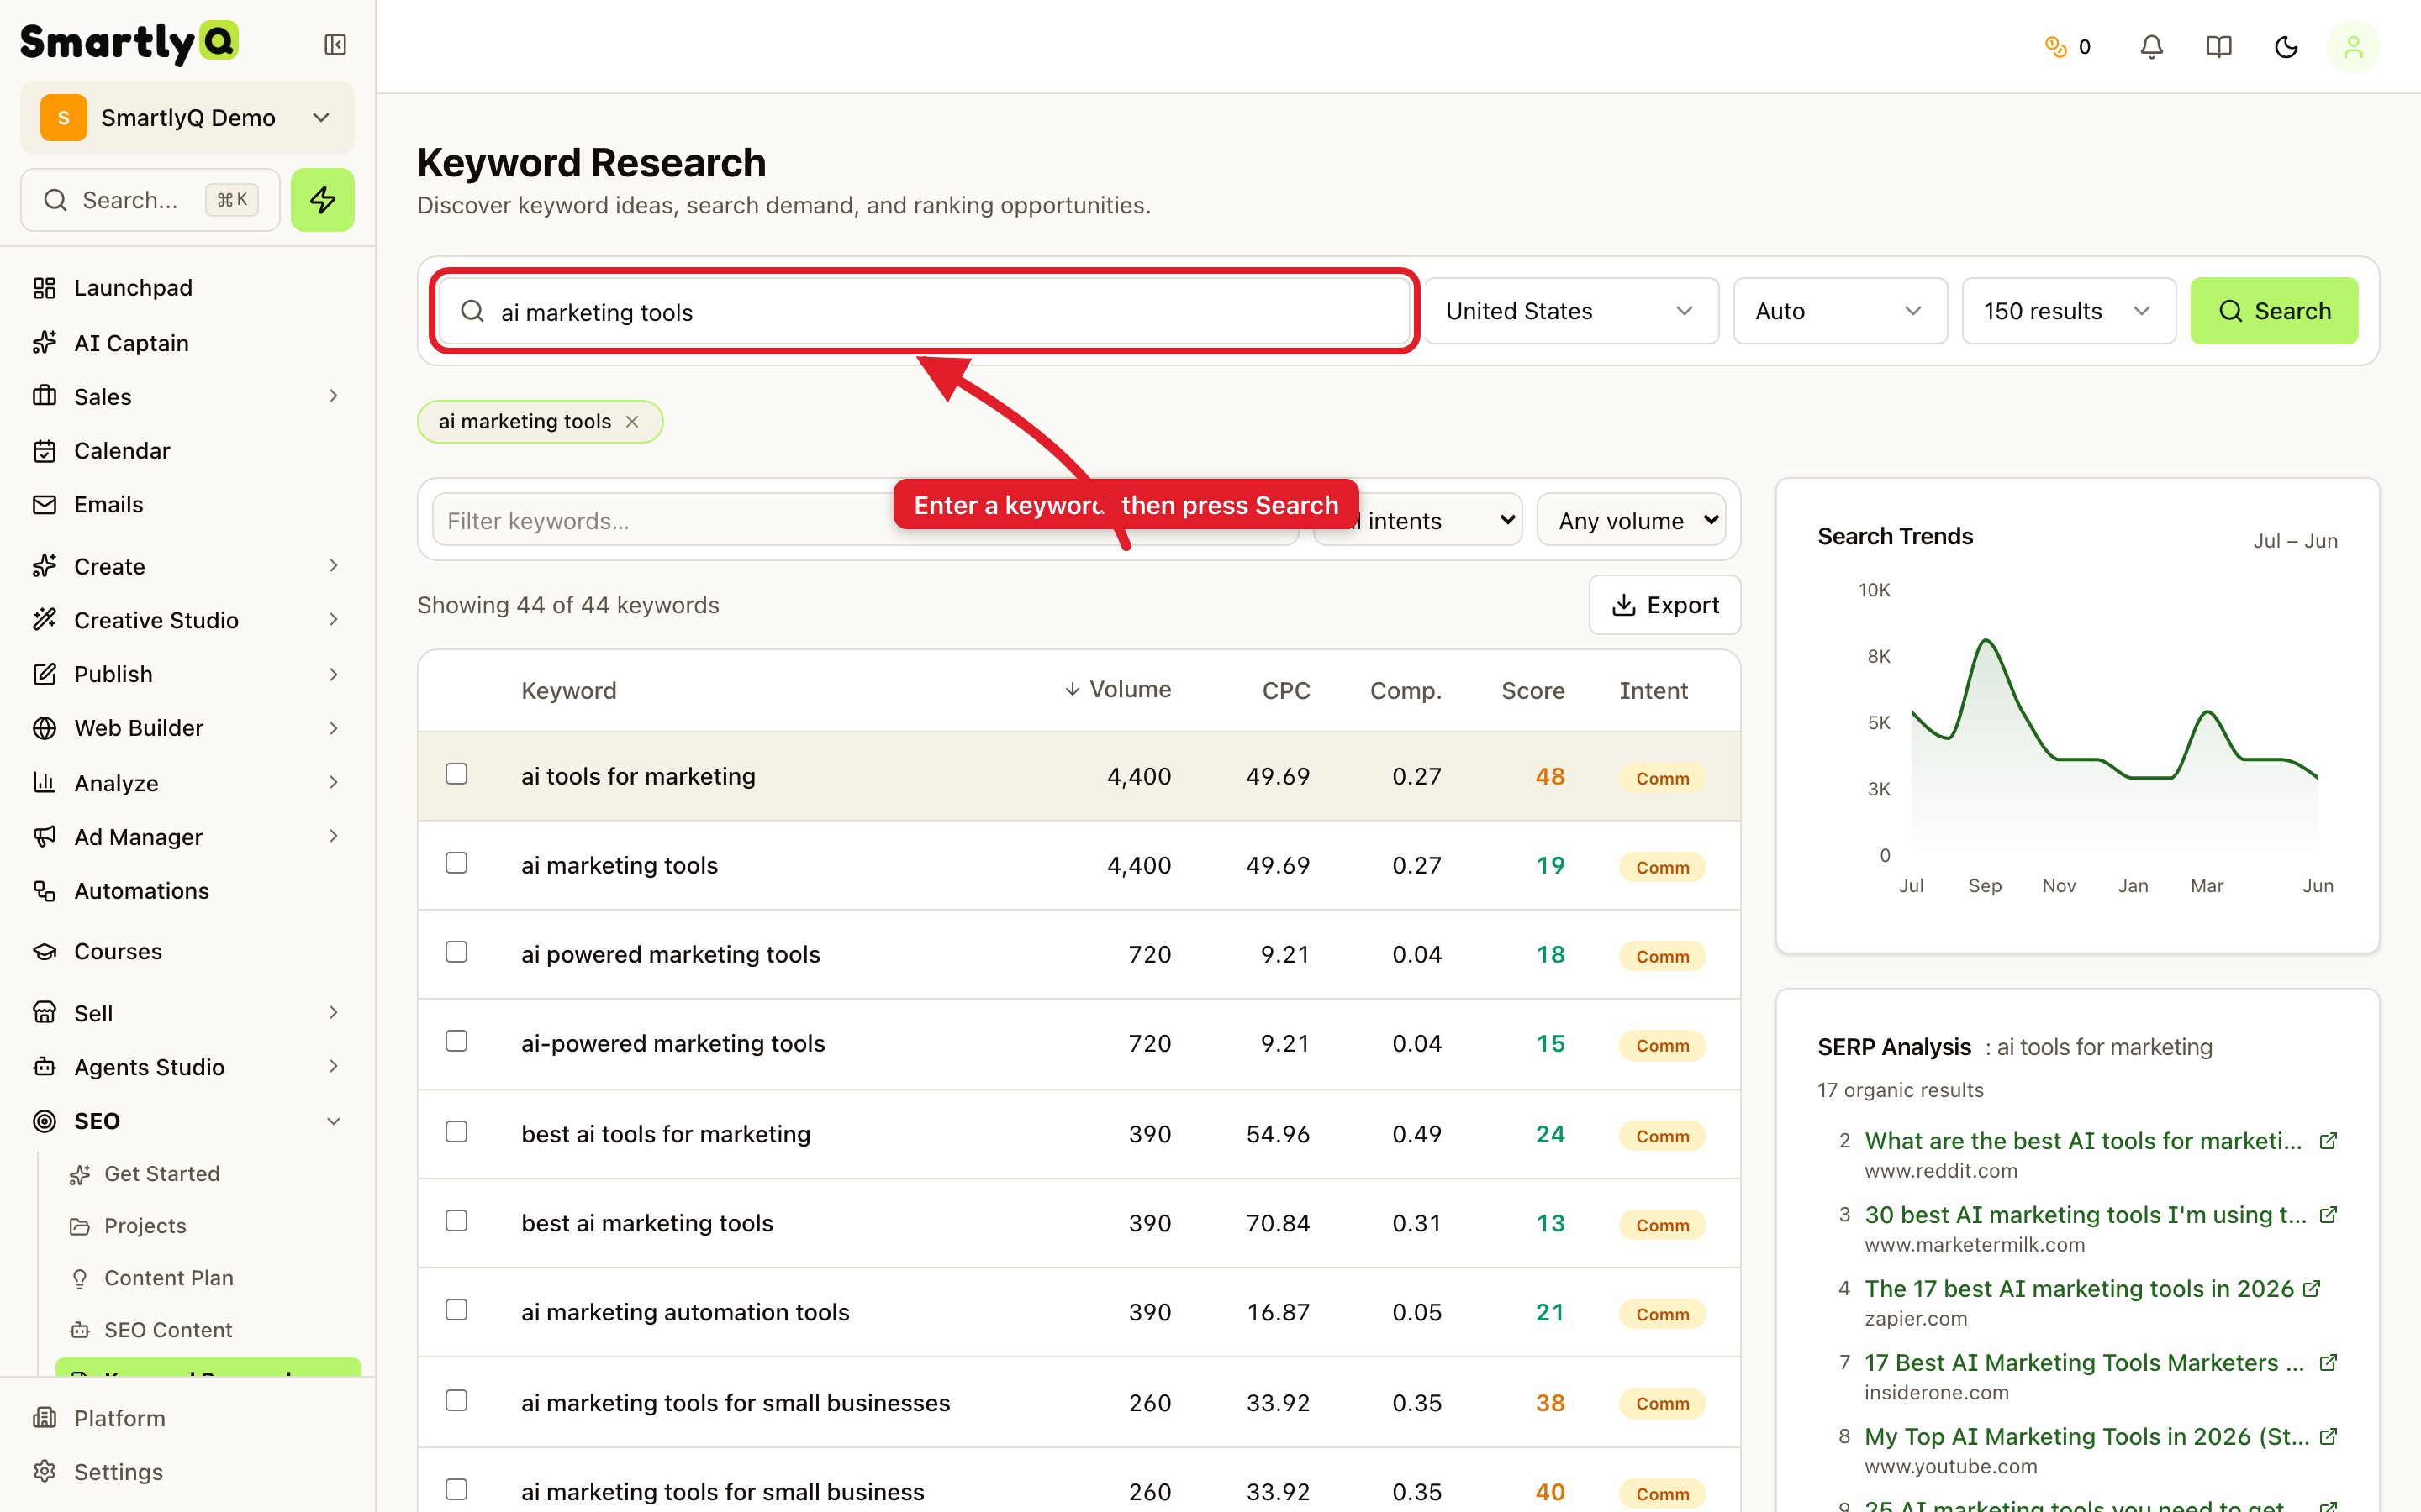Click the sidebar Search box

(x=150, y=200)
